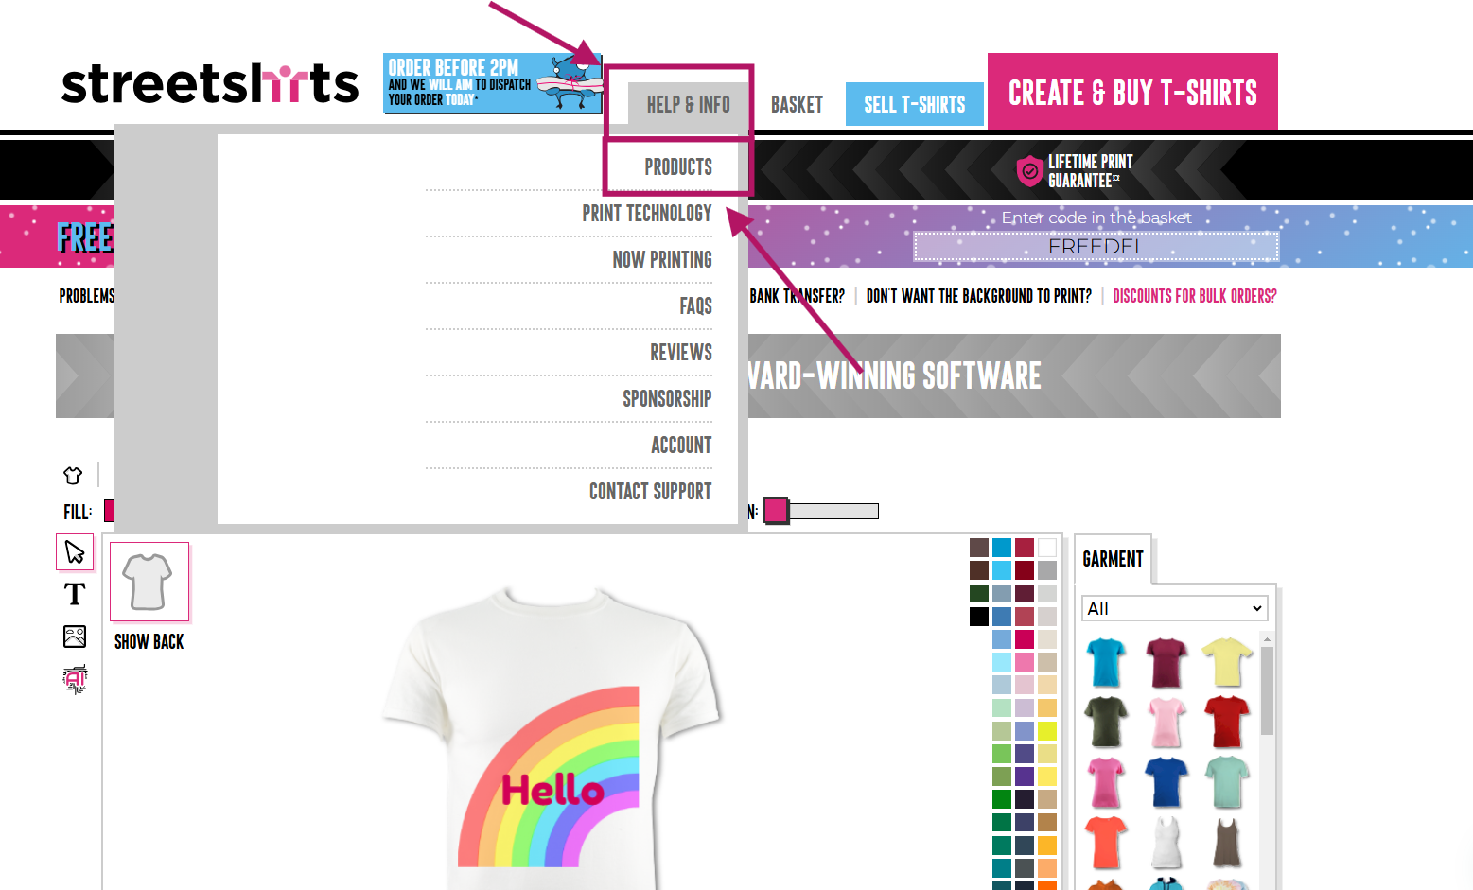The image size is (1473, 890).
Task: Click the Create & Buy T-Shirts button
Action: click(x=1132, y=92)
